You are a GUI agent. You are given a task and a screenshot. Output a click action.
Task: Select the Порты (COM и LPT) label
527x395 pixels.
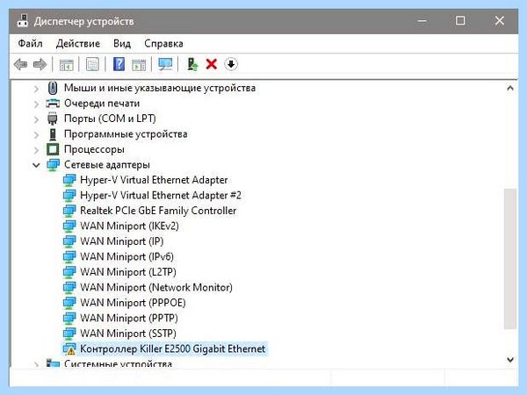(110, 118)
